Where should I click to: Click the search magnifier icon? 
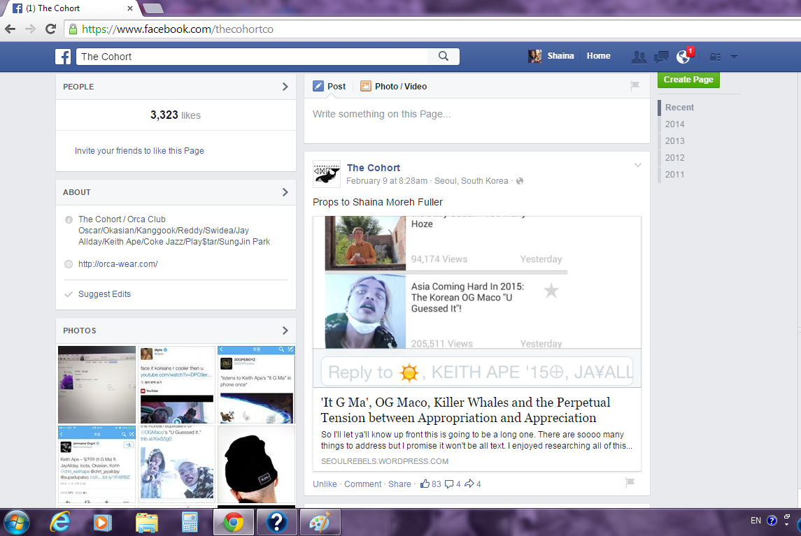pyautogui.click(x=444, y=57)
